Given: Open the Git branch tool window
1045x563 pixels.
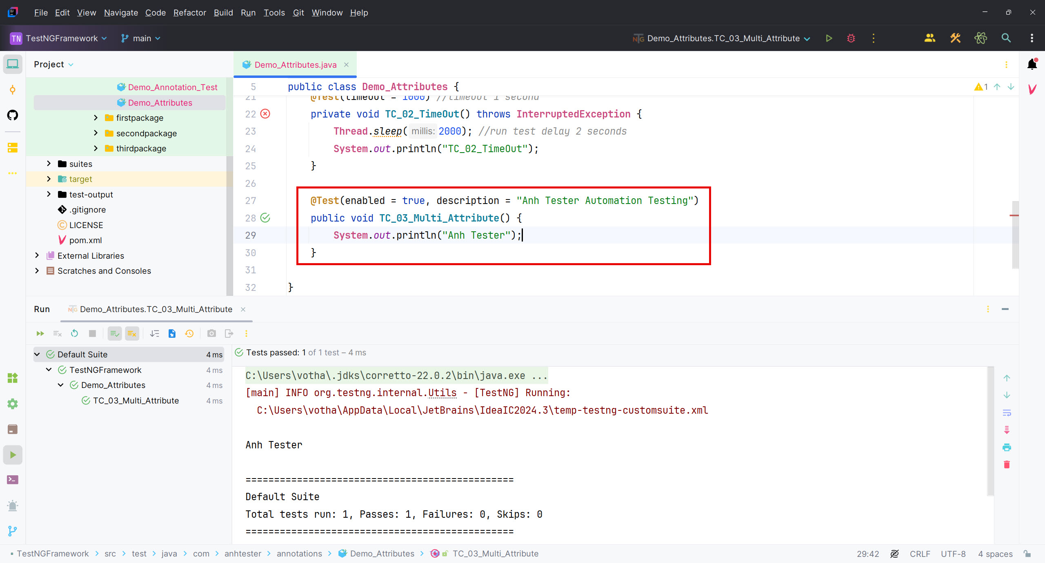Looking at the screenshot, I should tap(13, 531).
